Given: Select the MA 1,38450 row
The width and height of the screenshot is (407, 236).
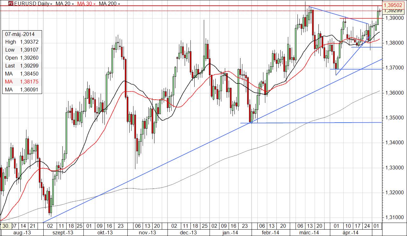Looking at the screenshot, I should click(x=22, y=74).
